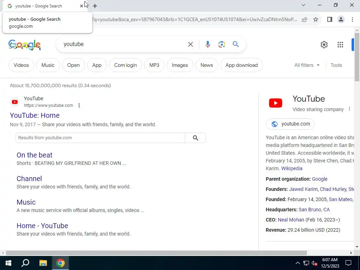This screenshot has width=360, height=270.
Task: Click the scroll right arrow
Action: tap(351, 253)
